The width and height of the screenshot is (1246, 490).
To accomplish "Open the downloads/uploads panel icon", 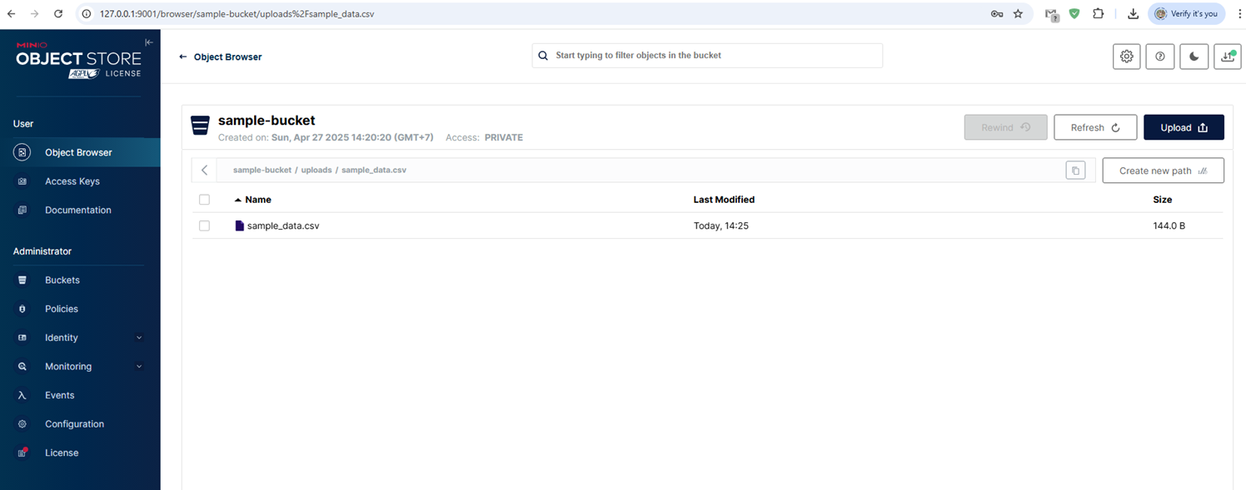I will click(1227, 57).
